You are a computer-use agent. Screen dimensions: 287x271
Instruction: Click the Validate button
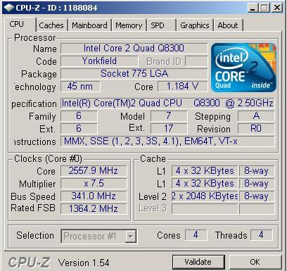198,262
